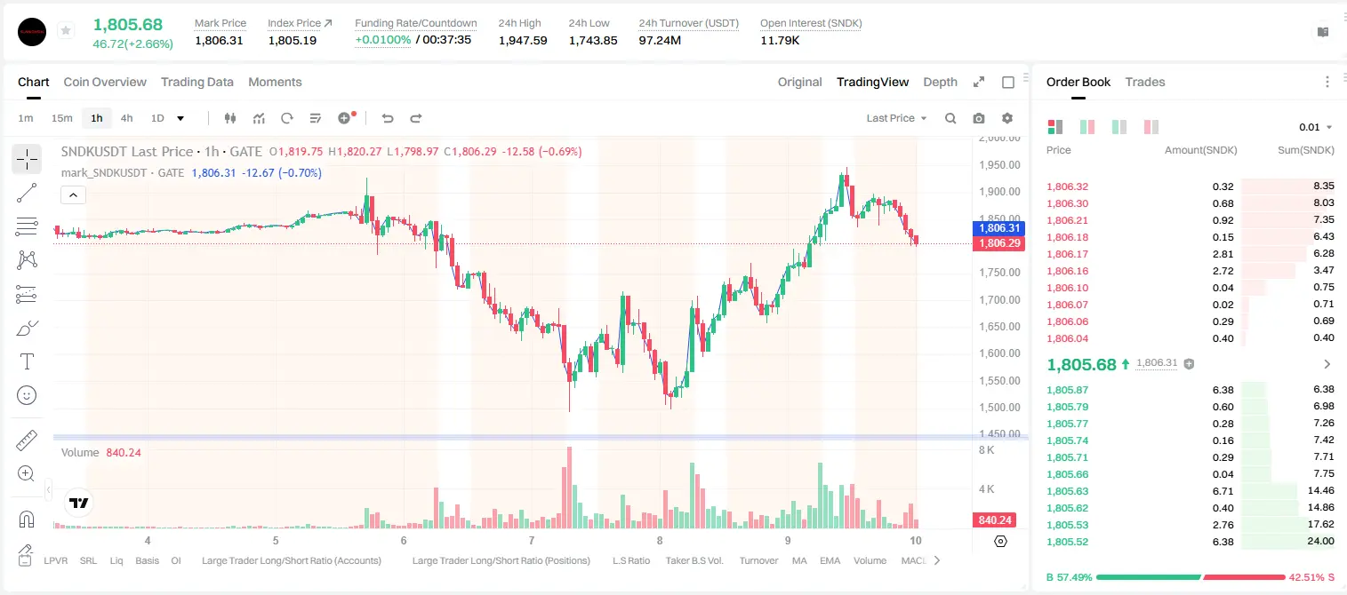Viewport: 1347px width, 595px height.
Task: Select the ruler measure tool
Action: [x=27, y=440]
